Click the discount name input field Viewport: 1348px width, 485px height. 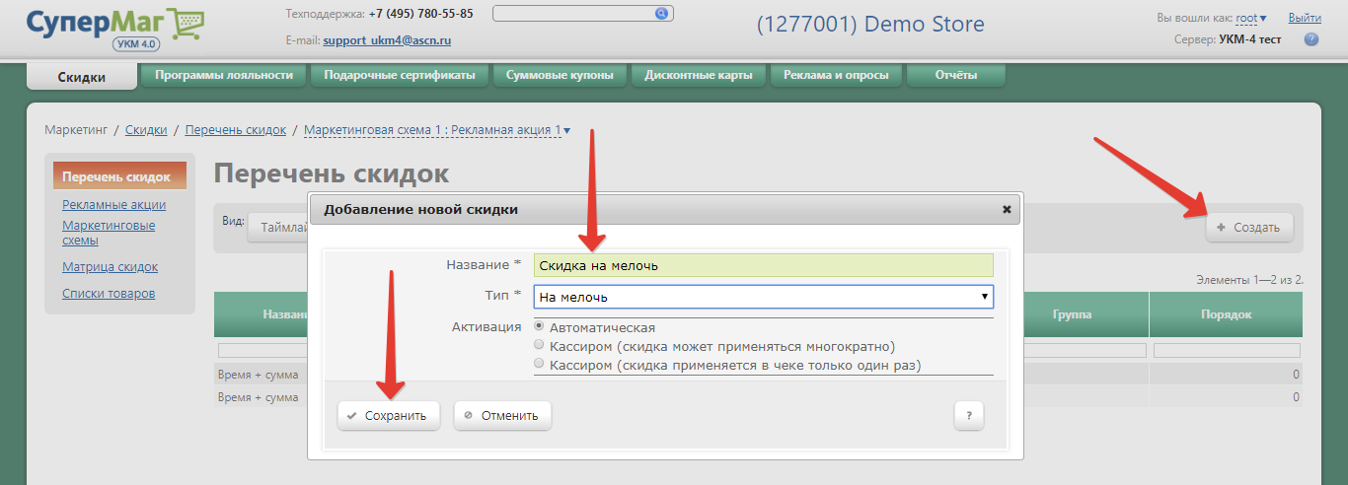[x=763, y=265]
